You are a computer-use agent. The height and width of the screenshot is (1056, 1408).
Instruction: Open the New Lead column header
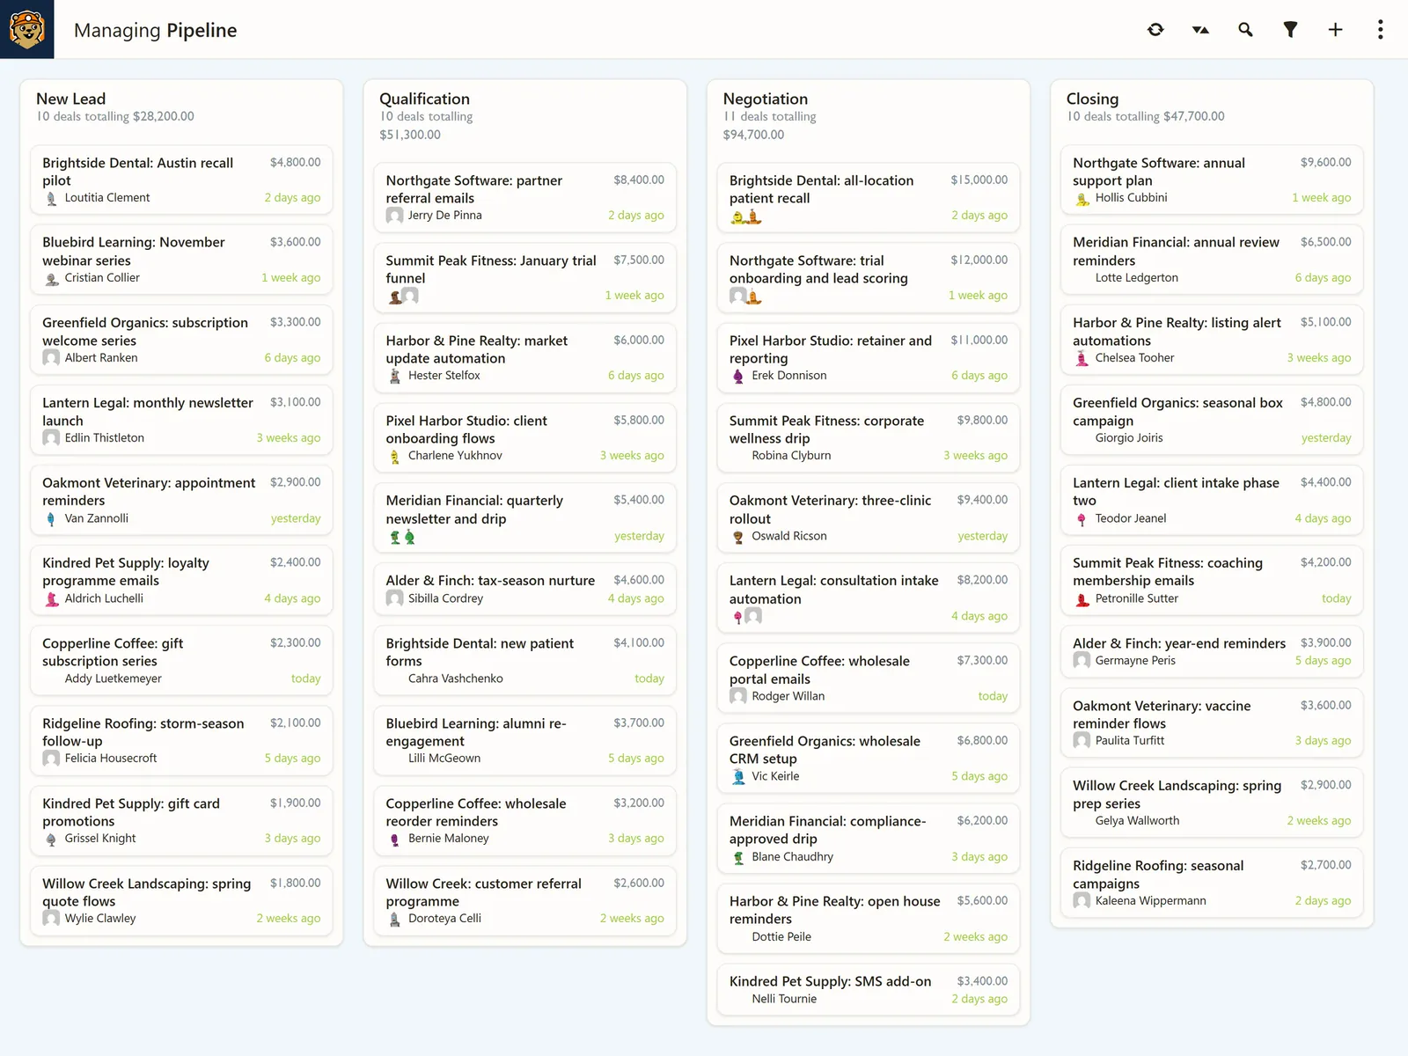[x=70, y=99]
